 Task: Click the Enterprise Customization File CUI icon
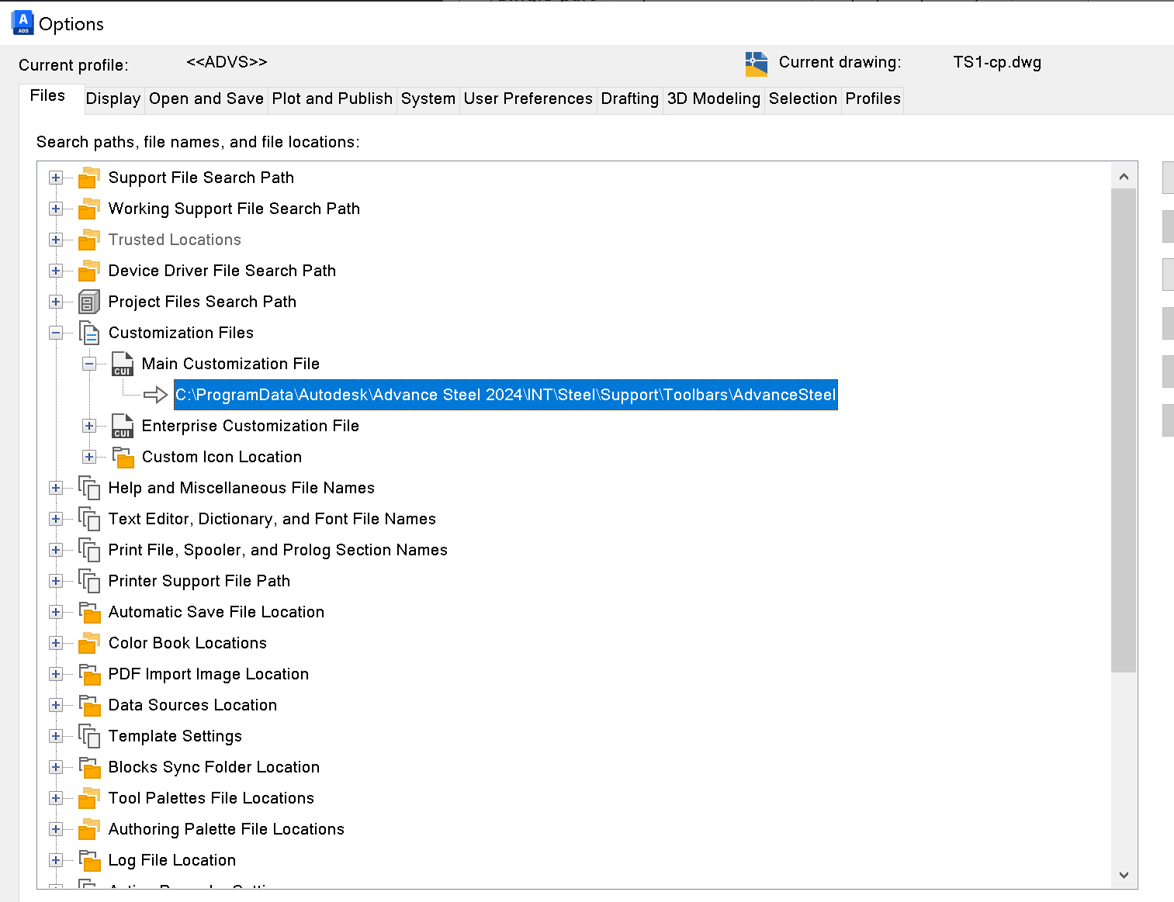123,426
